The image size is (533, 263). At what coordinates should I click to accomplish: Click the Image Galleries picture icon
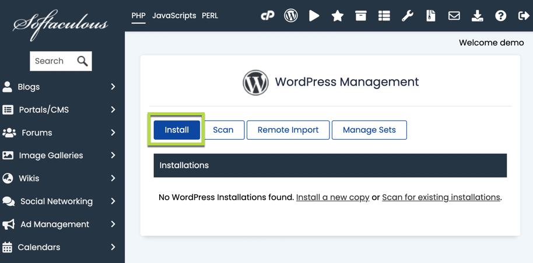8,155
